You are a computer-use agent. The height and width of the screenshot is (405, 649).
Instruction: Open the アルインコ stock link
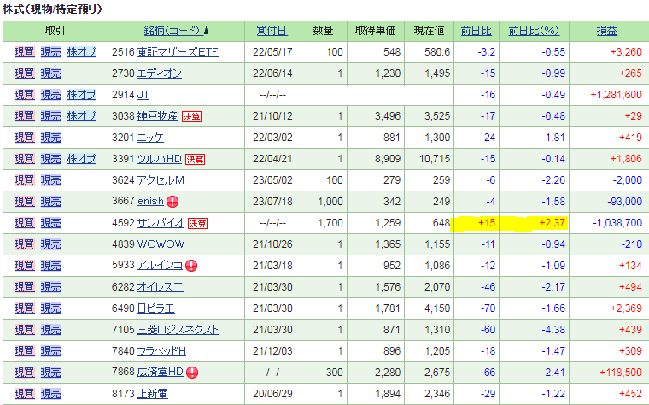(160, 266)
